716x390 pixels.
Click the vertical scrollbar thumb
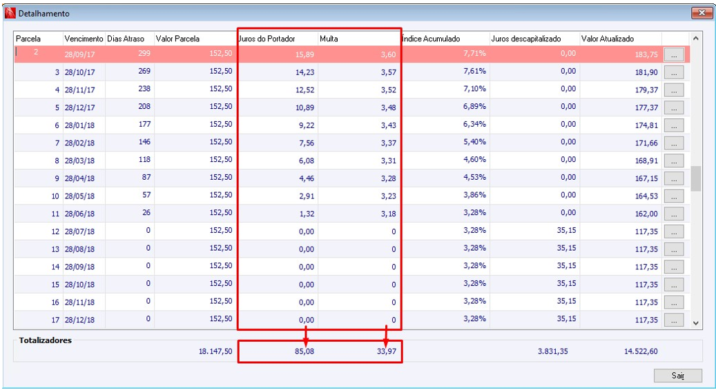(x=695, y=178)
